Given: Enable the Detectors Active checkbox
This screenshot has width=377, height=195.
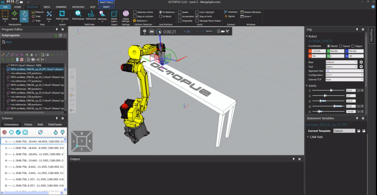Looking at the screenshot, I should point(135,12).
